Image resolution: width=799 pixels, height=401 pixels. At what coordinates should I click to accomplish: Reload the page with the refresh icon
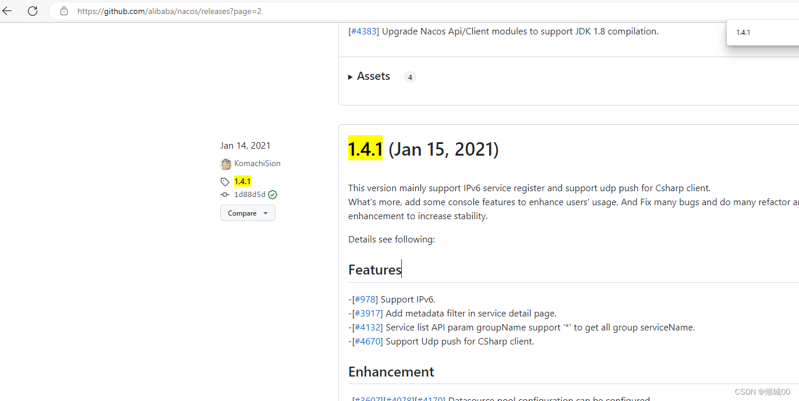pyautogui.click(x=33, y=10)
